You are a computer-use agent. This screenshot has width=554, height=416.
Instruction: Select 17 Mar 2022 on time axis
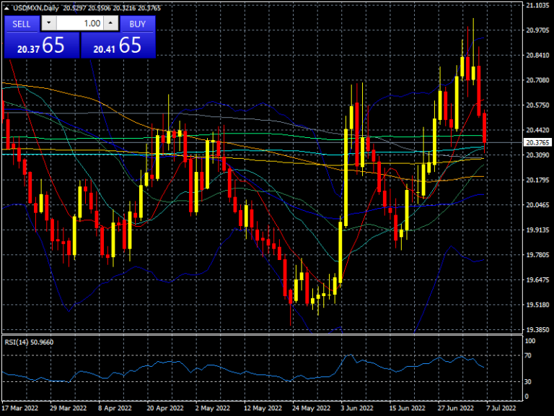pos(20,407)
